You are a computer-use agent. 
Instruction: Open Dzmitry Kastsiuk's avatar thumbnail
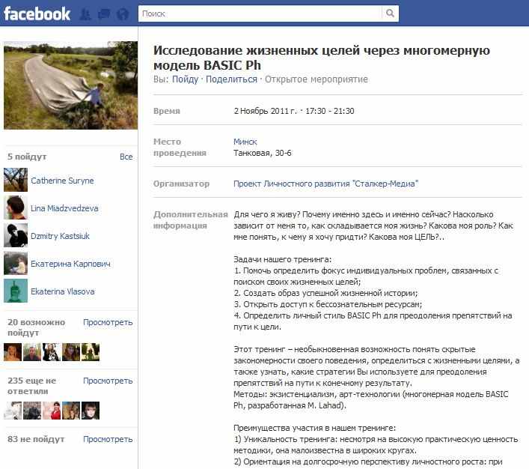click(x=16, y=235)
